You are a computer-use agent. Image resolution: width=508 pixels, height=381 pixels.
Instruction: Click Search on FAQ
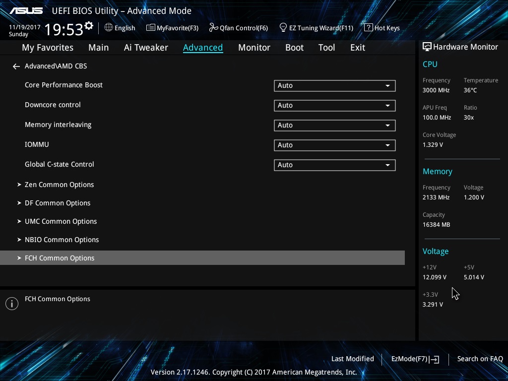[x=480, y=359]
